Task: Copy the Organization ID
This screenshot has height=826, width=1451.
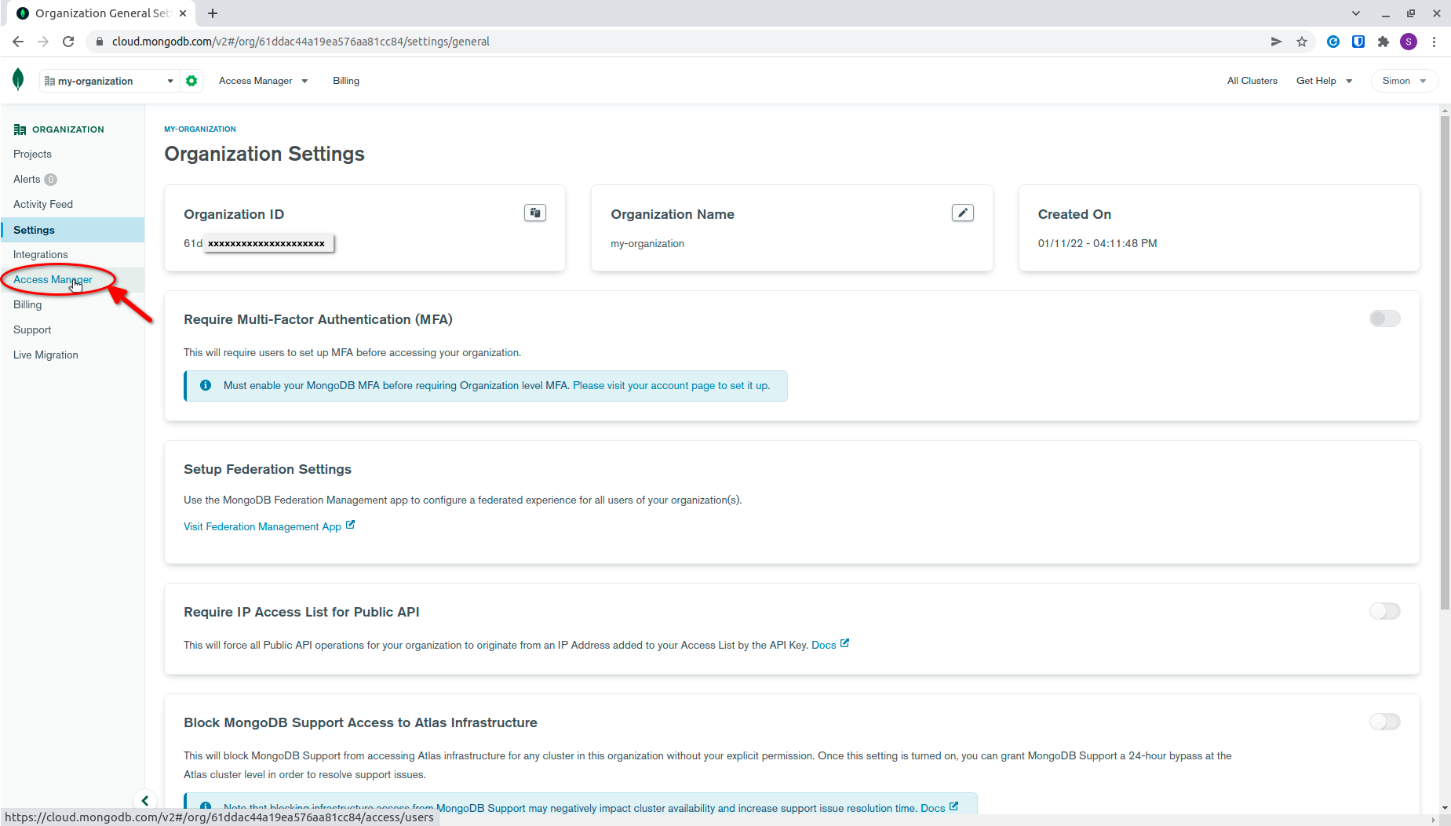Action: [535, 213]
